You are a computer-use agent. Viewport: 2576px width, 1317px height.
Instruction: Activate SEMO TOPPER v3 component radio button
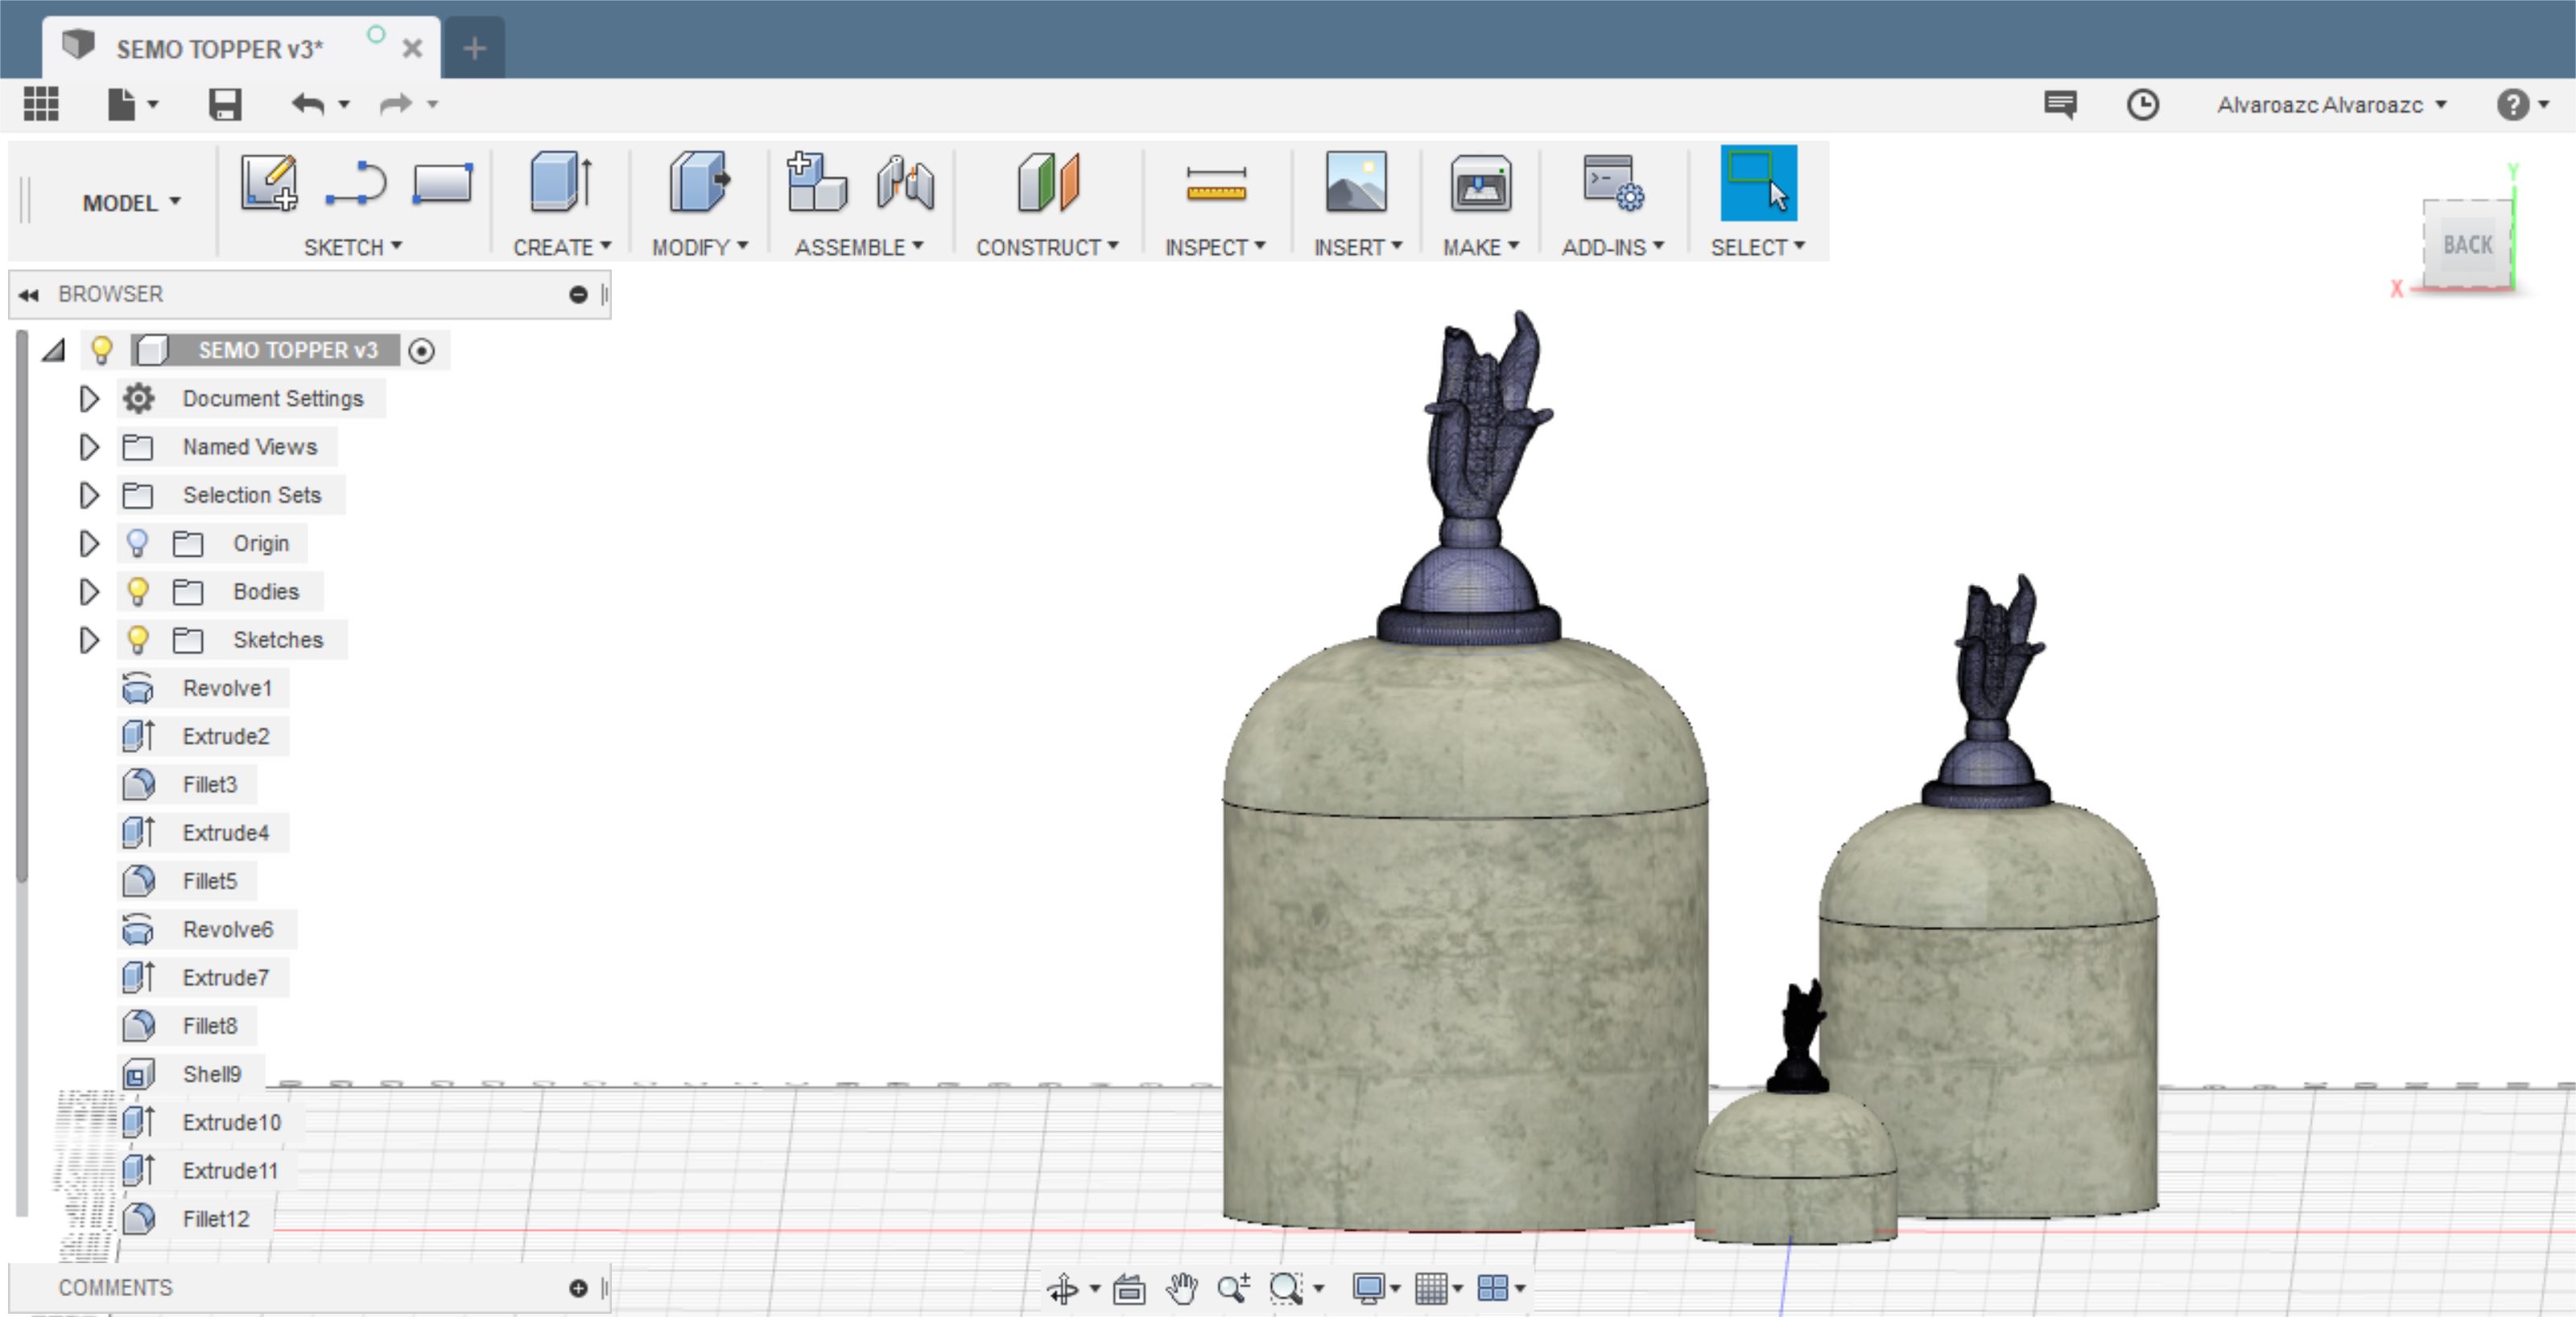point(422,351)
